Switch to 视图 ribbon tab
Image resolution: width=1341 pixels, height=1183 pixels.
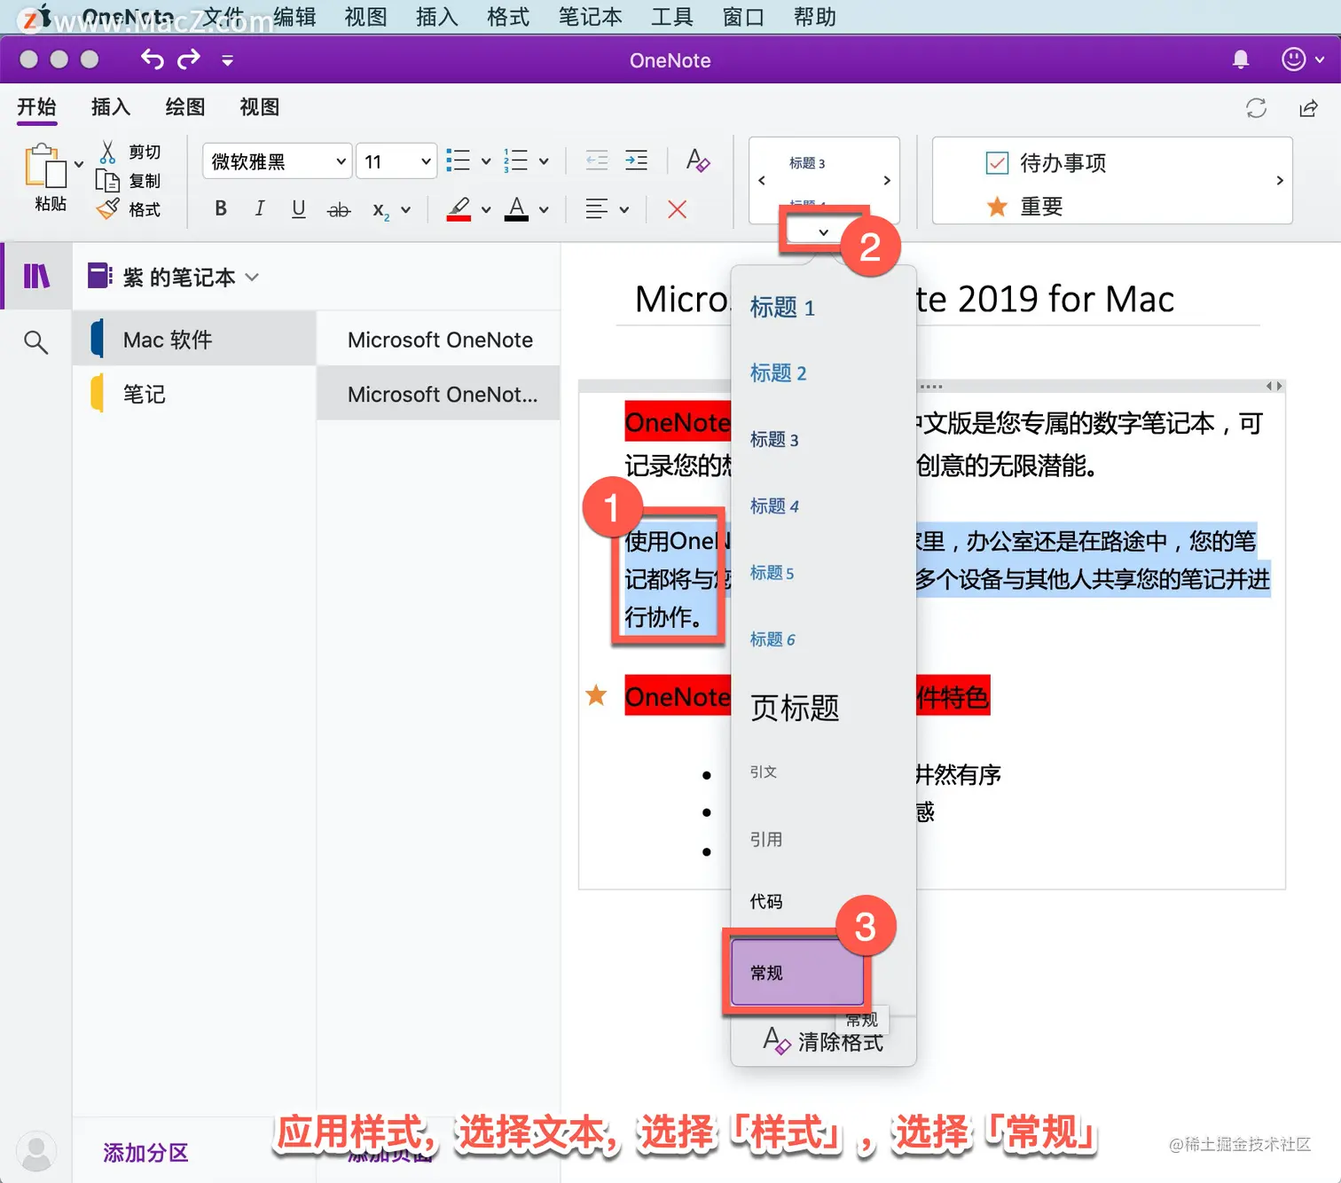pyautogui.click(x=259, y=107)
